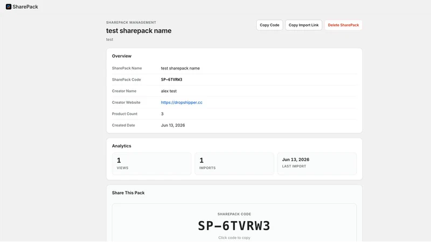This screenshot has width=431, height=242.
Task: Click the Share This Pack heading
Action: pos(128,193)
